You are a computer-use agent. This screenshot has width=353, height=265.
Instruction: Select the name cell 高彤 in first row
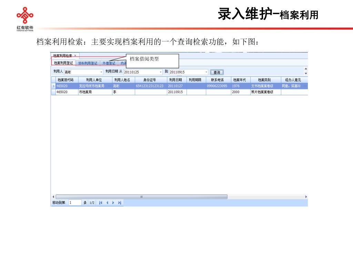click(x=124, y=86)
